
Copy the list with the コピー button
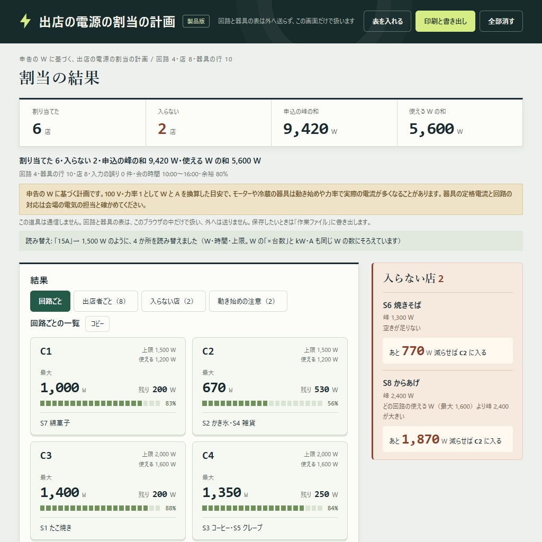tap(97, 324)
